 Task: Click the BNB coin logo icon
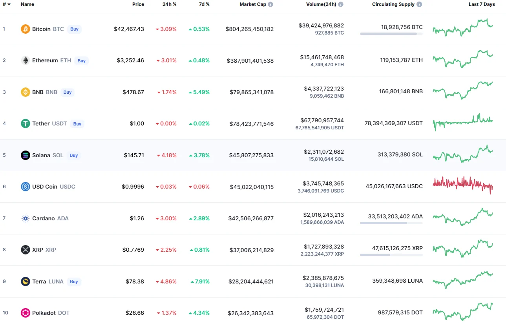tap(26, 92)
